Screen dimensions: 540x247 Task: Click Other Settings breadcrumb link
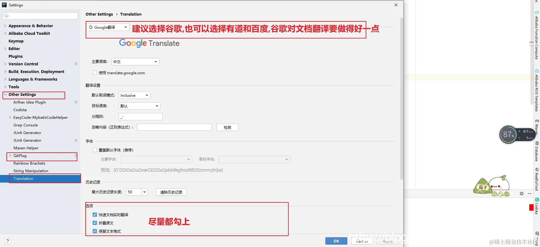[x=99, y=14]
